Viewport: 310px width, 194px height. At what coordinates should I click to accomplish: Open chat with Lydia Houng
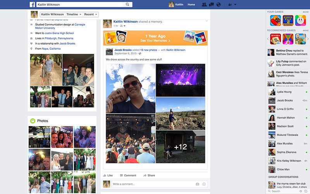pyautogui.click(x=288, y=92)
